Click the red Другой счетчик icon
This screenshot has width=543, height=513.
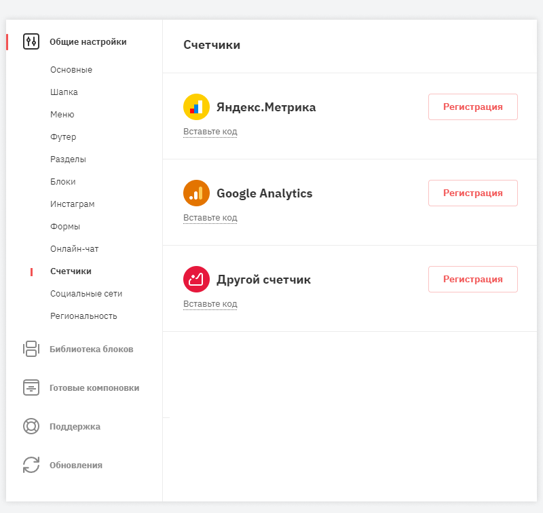[x=196, y=280]
